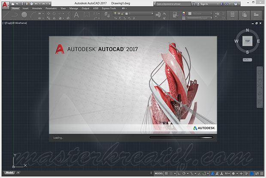Image resolution: width=266 pixels, height=178 pixels.
Task: Toggle Ortho mode in status bar
Action: [x=179, y=173]
